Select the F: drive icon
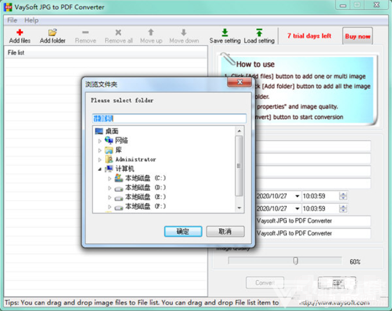Screen dimensions: 392x311 [118, 207]
